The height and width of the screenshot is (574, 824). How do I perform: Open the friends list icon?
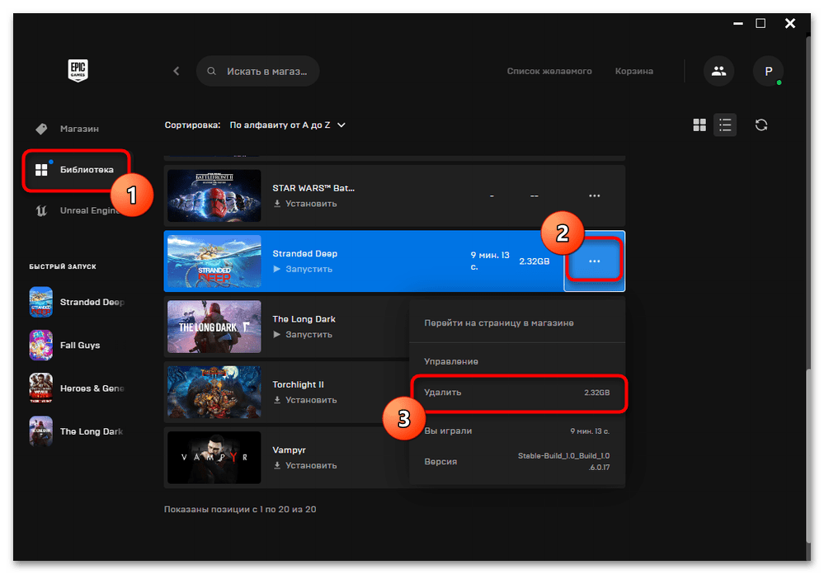(718, 72)
